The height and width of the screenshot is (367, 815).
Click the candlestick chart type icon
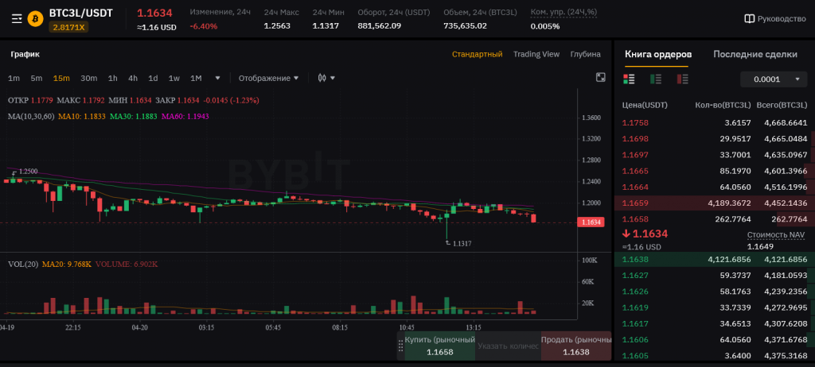click(322, 78)
